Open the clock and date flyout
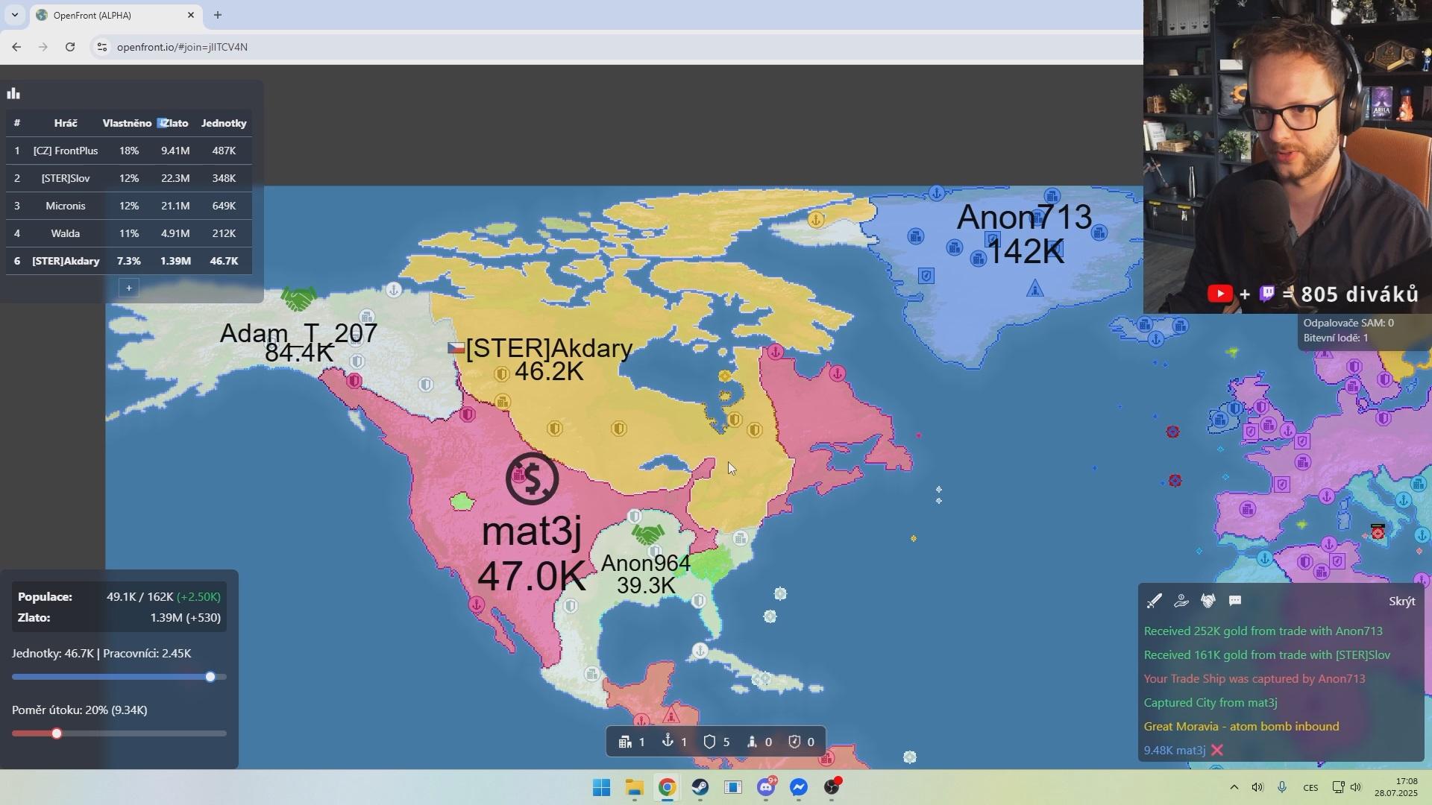1432x805 pixels. tap(1396, 787)
